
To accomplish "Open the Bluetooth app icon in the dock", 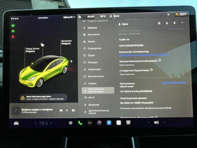I will click(x=109, y=123).
